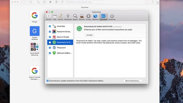Open the Passwords preferences pane
Image resolution: width=183 pixels, height=103 pixels.
coord(68,17)
